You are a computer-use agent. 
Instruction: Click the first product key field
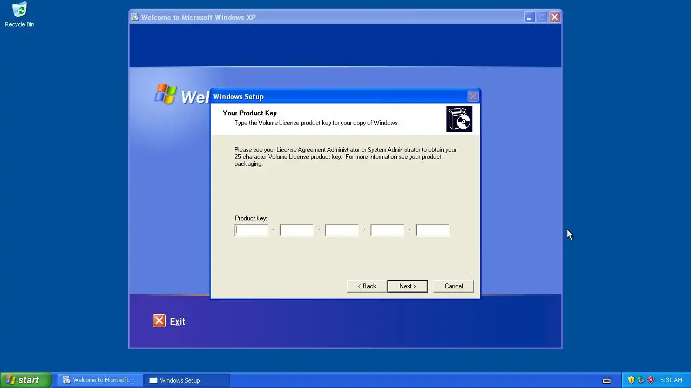click(251, 230)
